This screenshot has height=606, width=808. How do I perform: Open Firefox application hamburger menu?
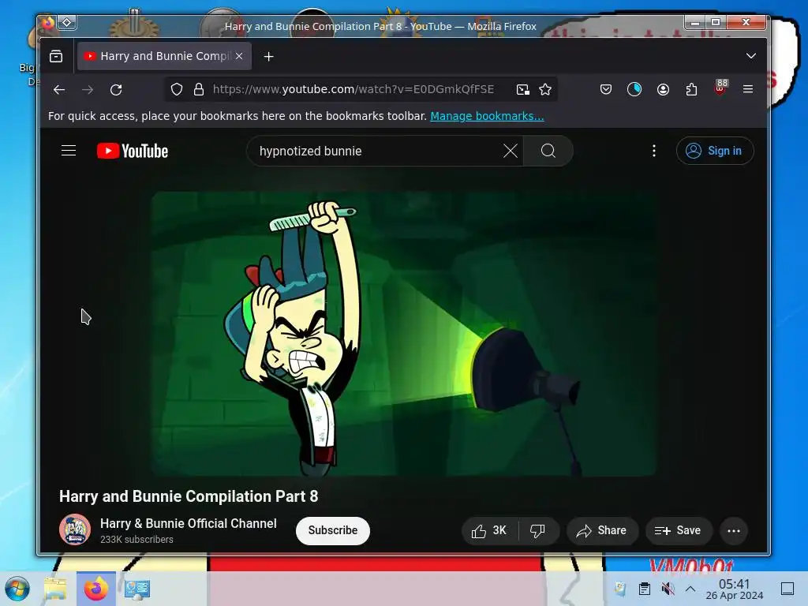[748, 90]
